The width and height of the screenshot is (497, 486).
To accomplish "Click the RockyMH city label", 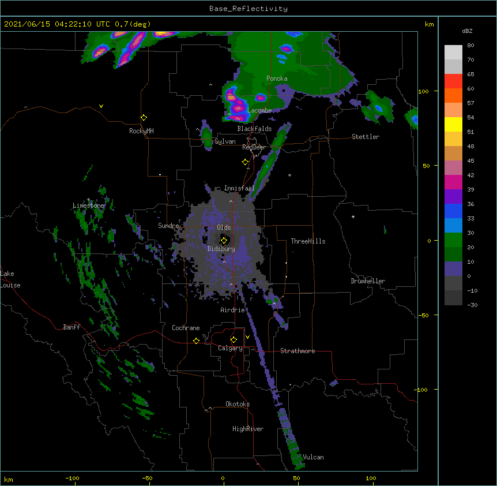I will click(x=141, y=131).
